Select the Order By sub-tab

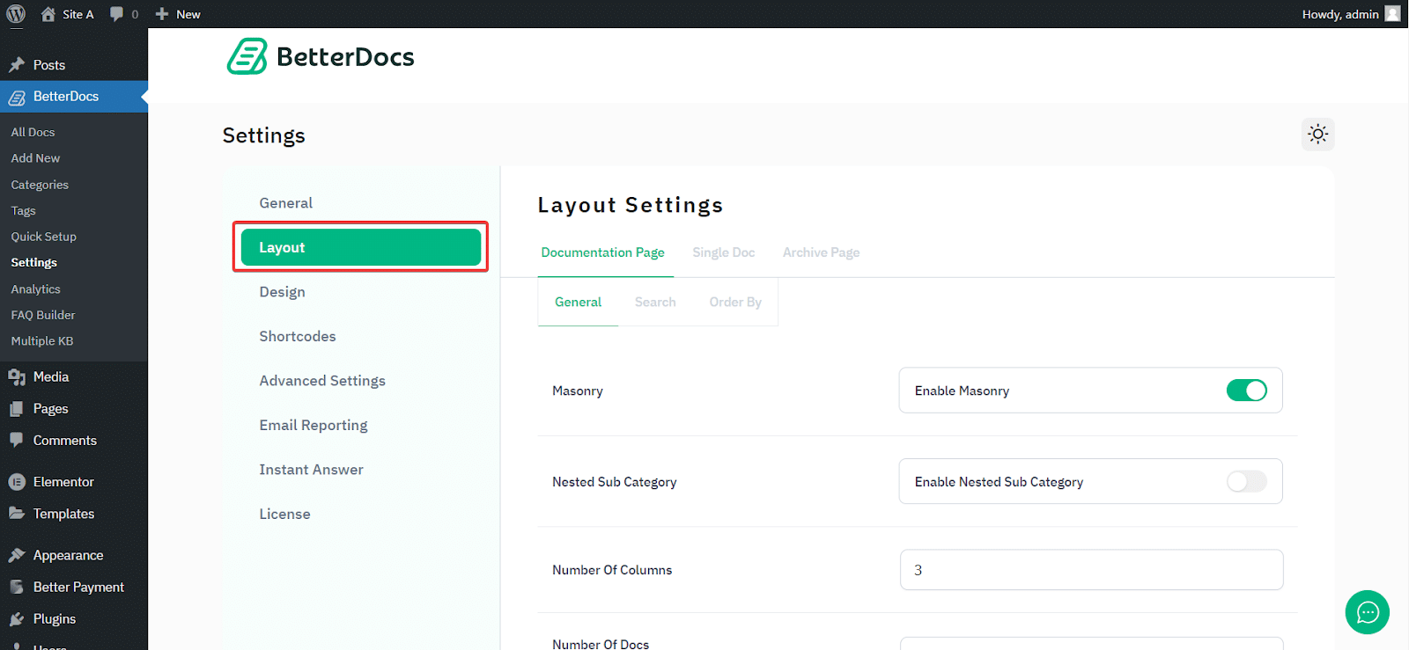pyautogui.click(x=735, y=302)
